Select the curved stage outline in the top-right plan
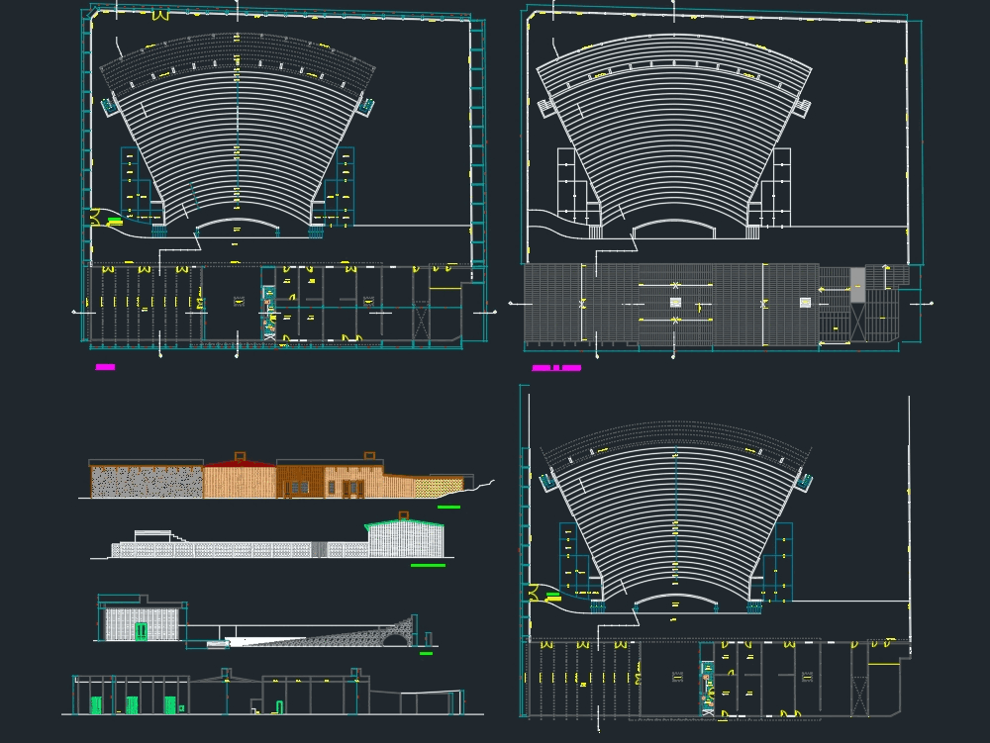This screenshot has height=743, width=990. (x=675, y=226)
